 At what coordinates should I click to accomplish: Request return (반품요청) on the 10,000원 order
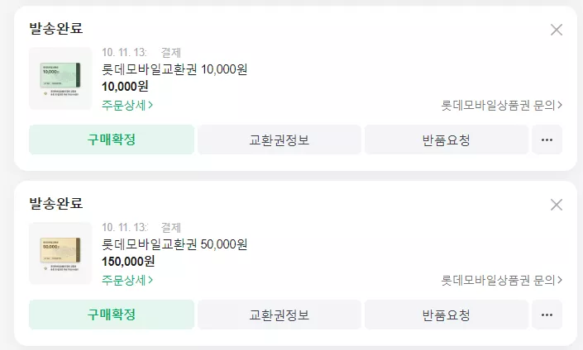coord(447,140)
